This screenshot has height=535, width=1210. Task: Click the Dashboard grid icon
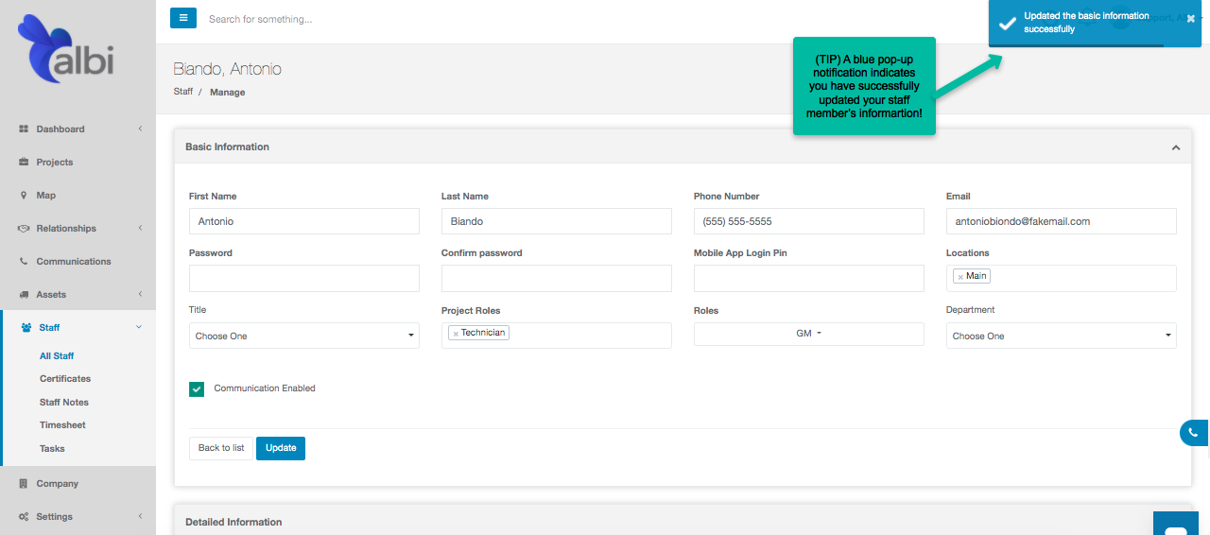tap(24, 129)
